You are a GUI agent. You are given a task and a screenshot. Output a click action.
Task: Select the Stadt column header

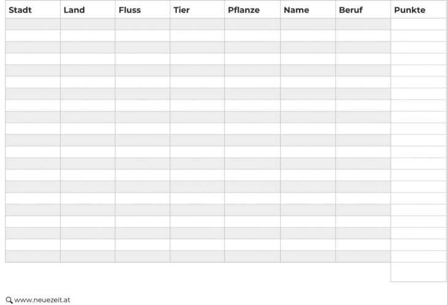point(20,10)
